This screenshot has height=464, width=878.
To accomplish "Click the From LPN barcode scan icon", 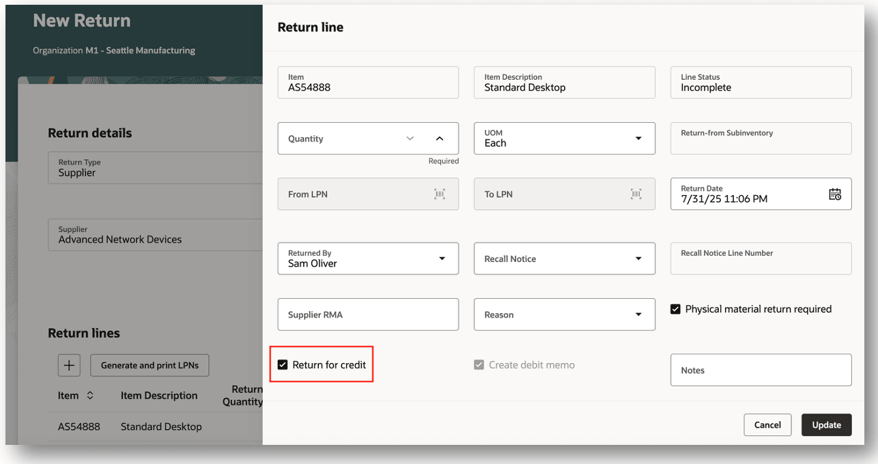I will (440, 194).
